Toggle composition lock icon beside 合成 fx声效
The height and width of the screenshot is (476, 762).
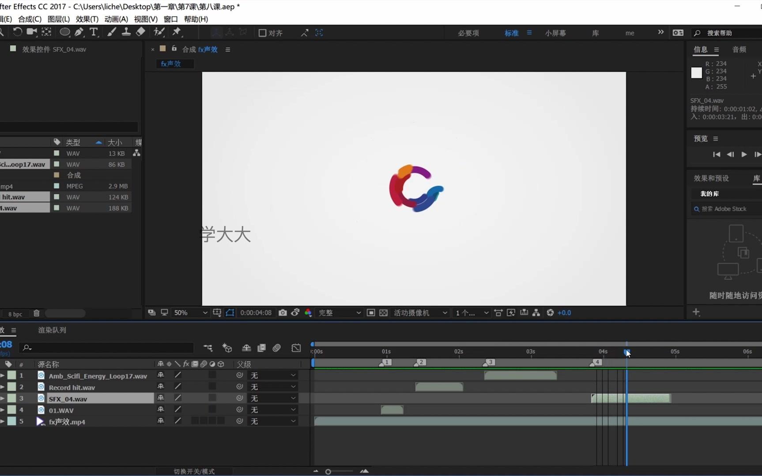[174, 49]
